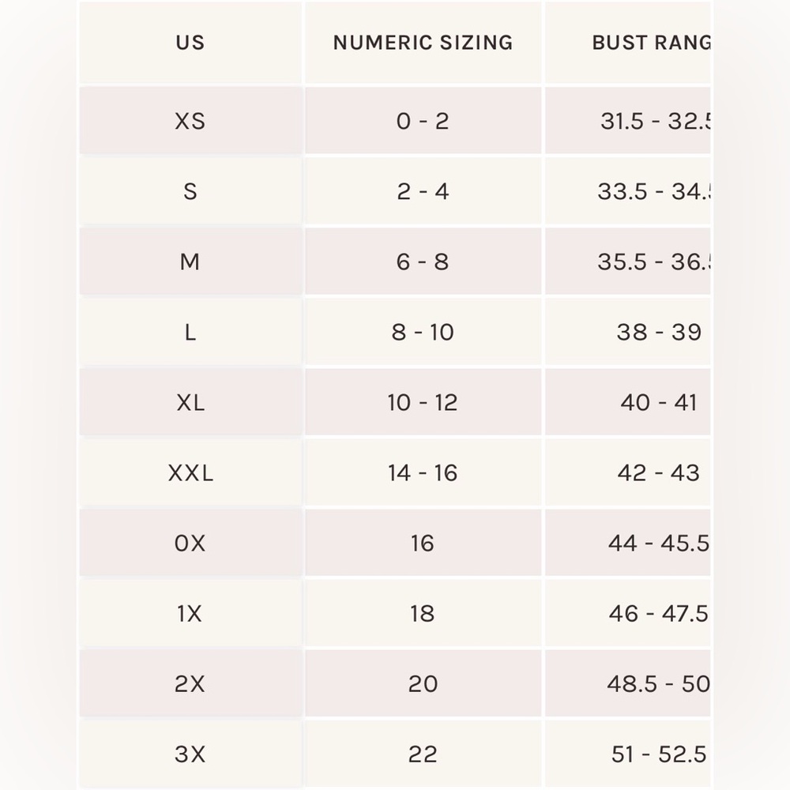Click numeric sizing 14 - 16 cell
The width and height of the screenshot is (790, 790).
tap(423, 472)
